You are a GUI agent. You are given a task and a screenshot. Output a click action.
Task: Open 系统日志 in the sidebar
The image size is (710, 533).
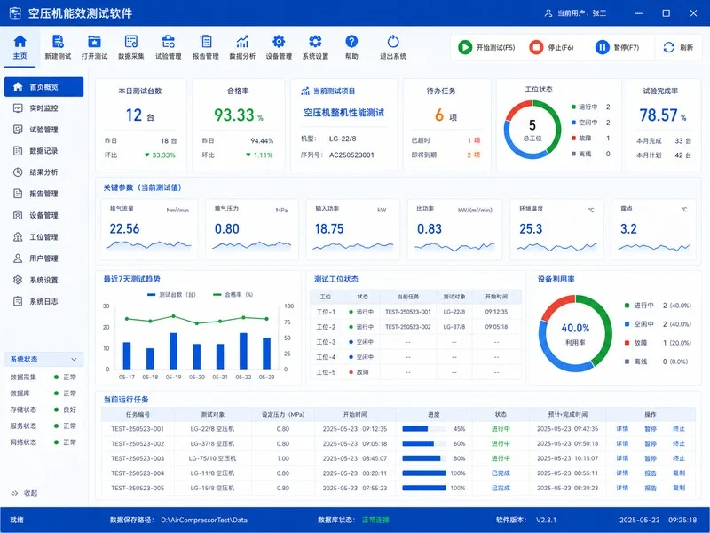(43, 301)
